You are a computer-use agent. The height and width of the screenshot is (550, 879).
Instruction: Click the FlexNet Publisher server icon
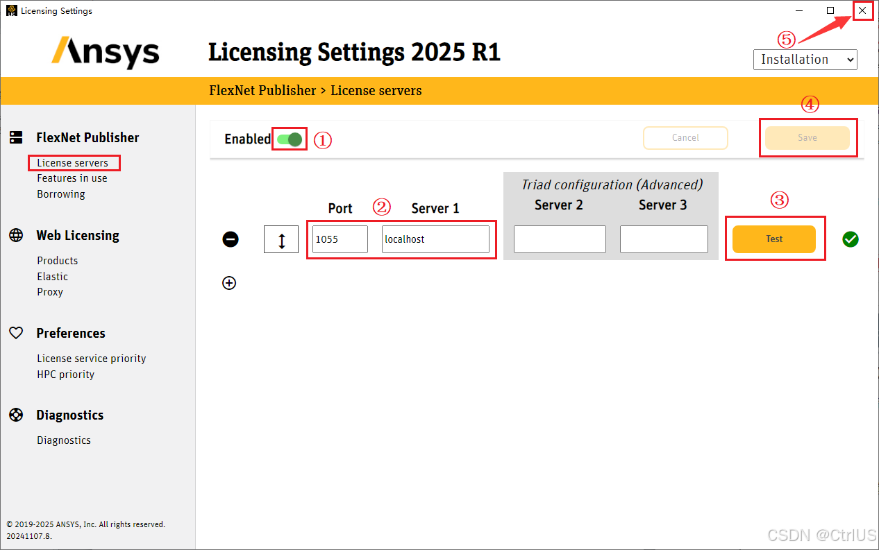(16, 137)
